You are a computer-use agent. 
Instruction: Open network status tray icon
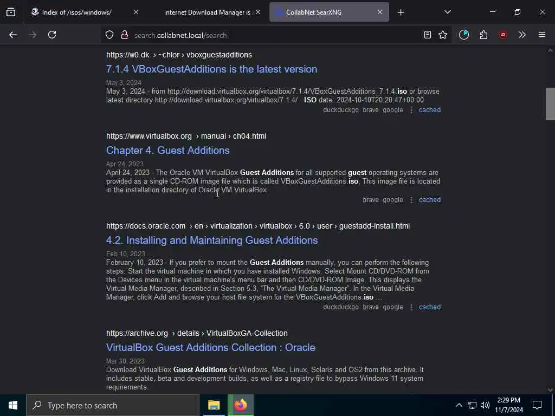472,405
